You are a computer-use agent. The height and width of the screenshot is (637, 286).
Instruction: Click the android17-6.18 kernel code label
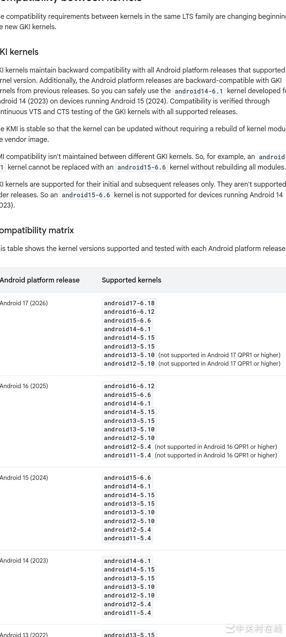click(x=129, y=303)
